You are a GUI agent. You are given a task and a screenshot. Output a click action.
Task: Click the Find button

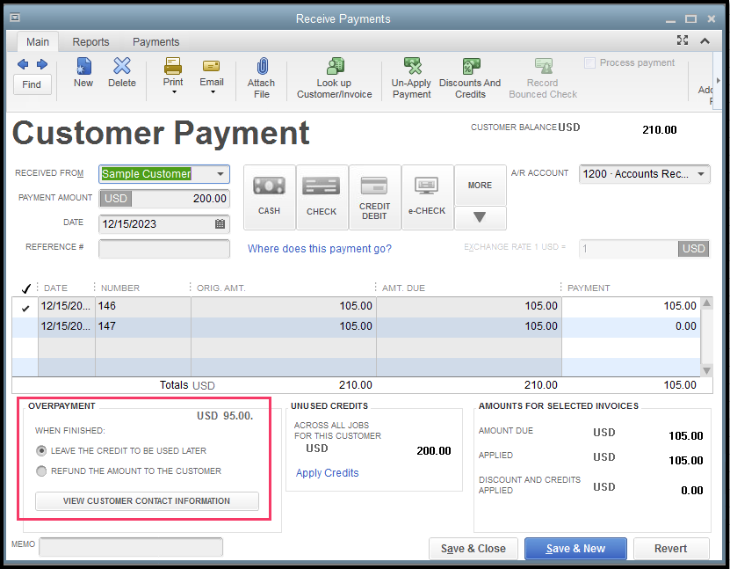(x=32, y=84)
